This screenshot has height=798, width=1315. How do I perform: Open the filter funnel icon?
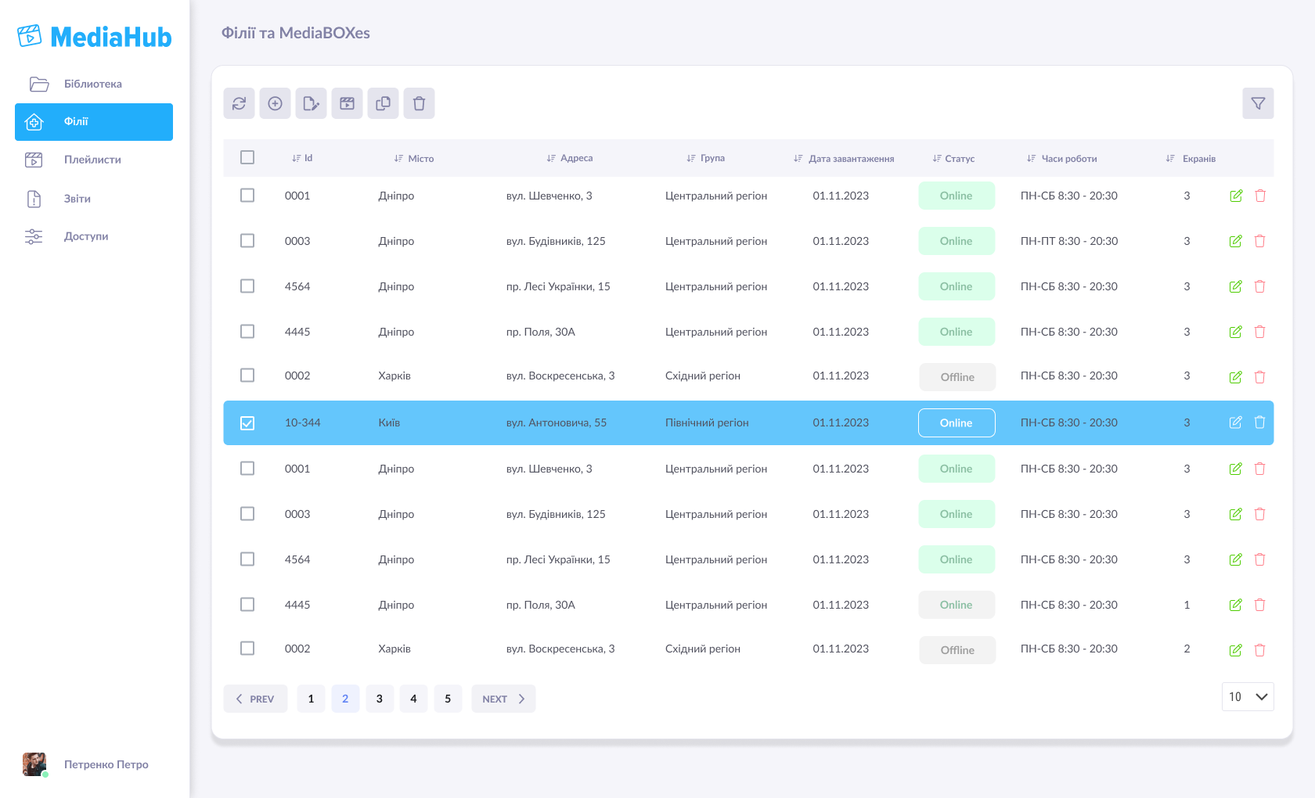pyautogui.click(x=1258, y=103)
